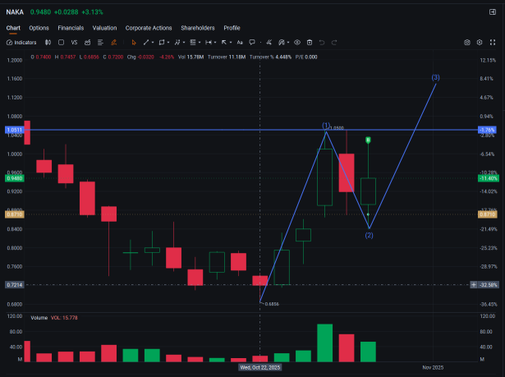
Task: Expand the wave pattern dropdown arrow
Action: coord(184,43)
